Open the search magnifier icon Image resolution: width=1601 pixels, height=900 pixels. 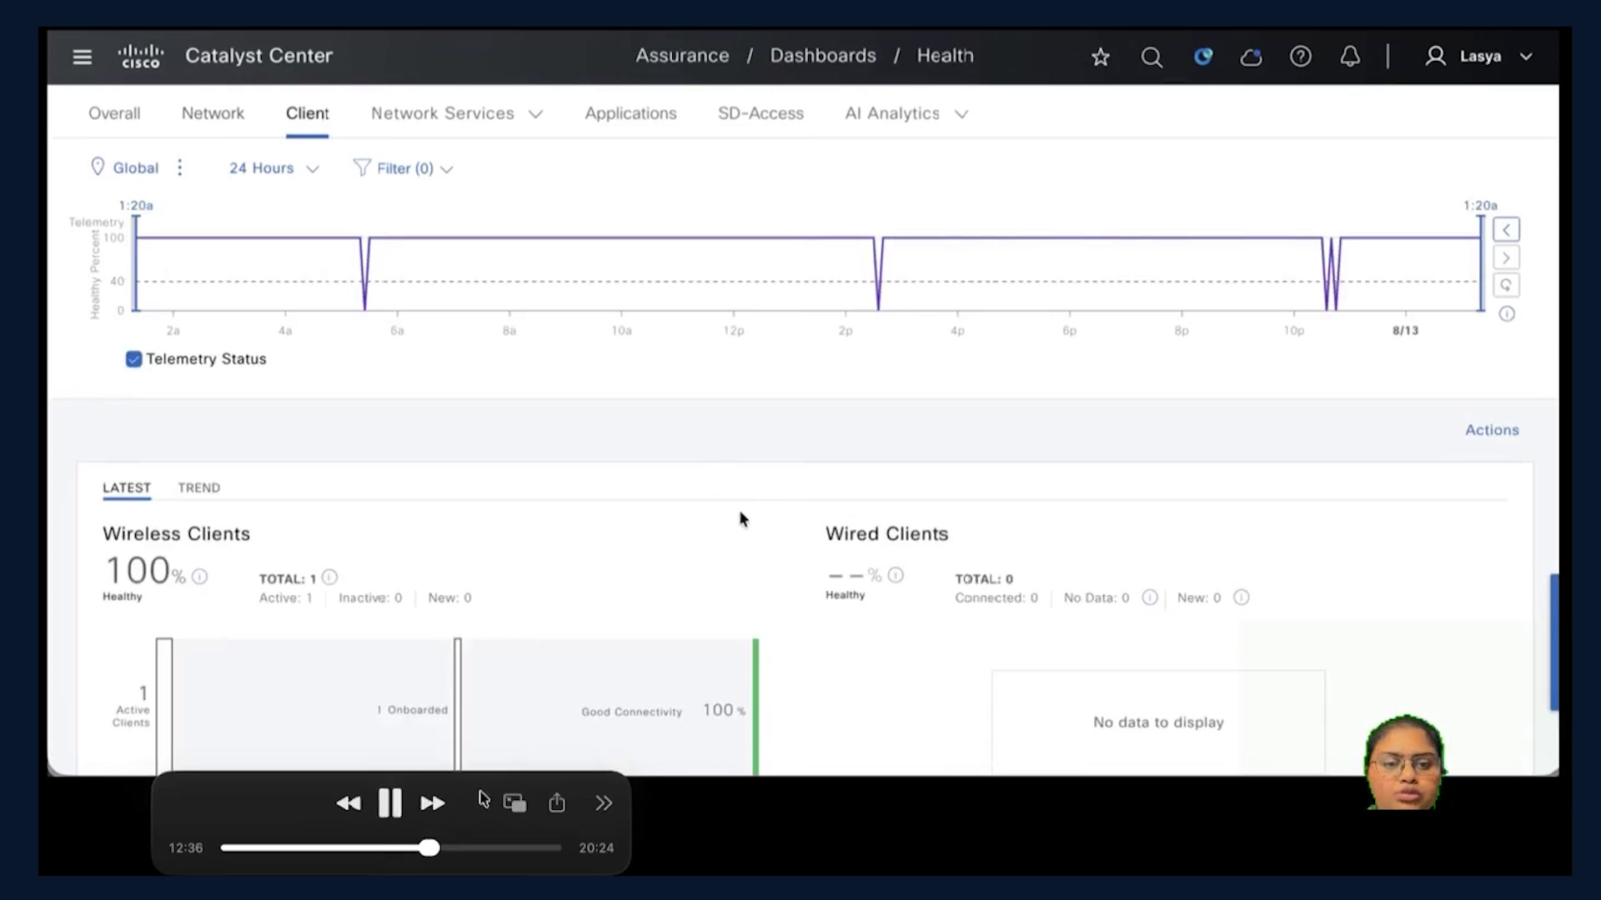tap(1152, 57)
